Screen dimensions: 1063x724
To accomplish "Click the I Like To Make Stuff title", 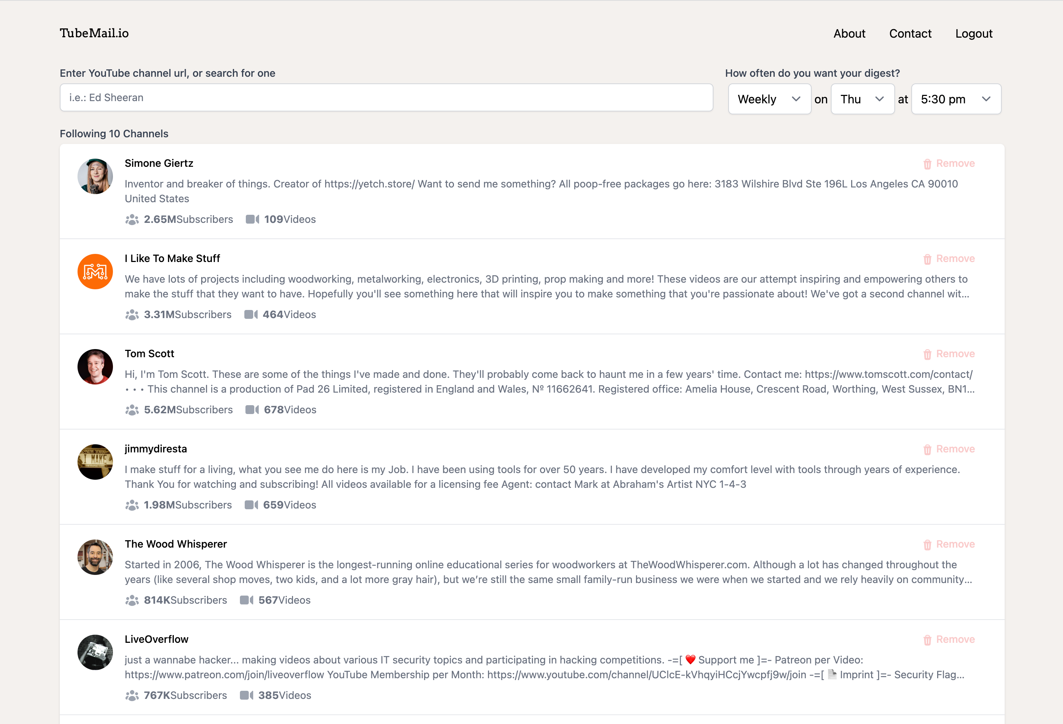I will point(172,258).
